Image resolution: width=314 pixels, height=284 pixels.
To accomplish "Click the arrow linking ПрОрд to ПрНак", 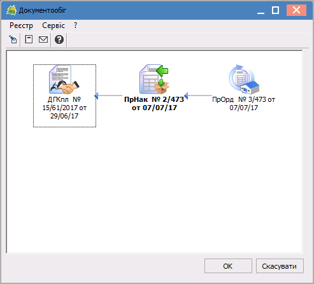I will click(x=198, y=96).
